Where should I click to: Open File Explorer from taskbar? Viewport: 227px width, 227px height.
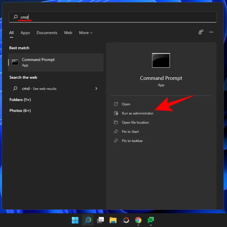coord(113,220)
